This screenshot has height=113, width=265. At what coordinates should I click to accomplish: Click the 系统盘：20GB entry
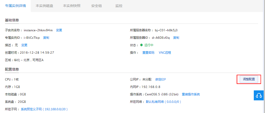[15, 102]
